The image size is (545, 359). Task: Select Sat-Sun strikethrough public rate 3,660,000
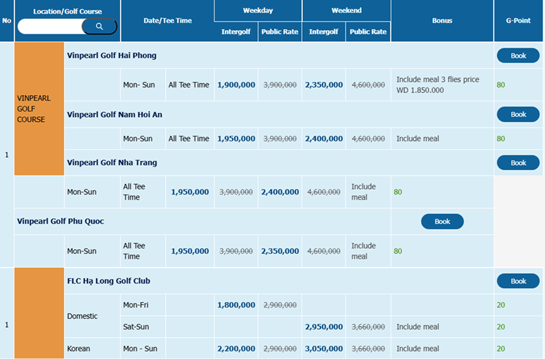pos(368,327)
